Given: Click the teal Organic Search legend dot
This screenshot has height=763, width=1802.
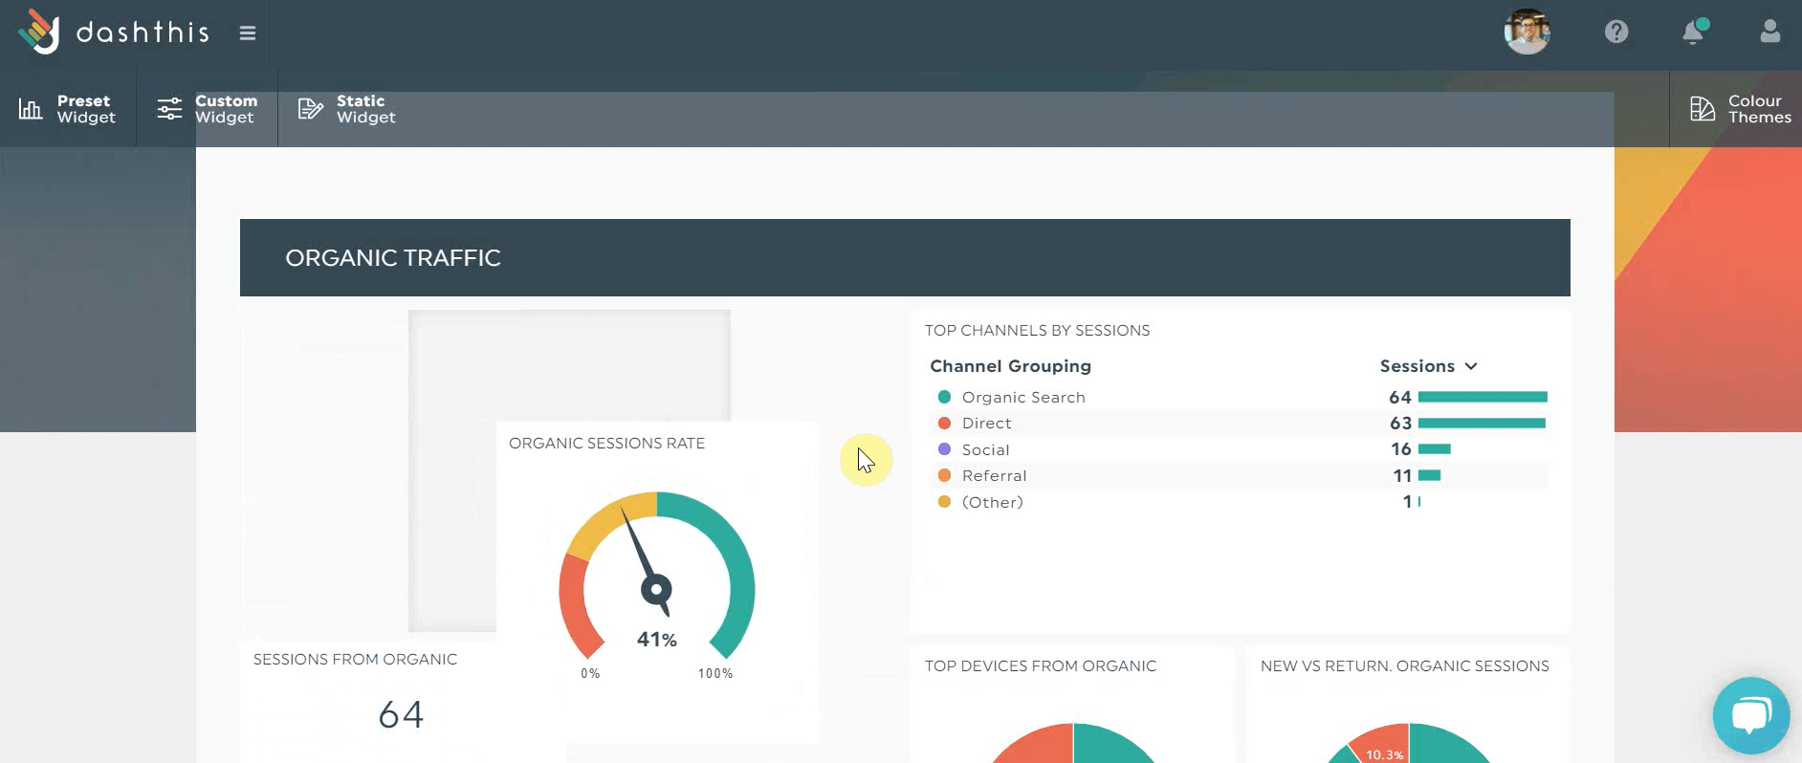Looking at the screenshot, I should coord(944,397).
